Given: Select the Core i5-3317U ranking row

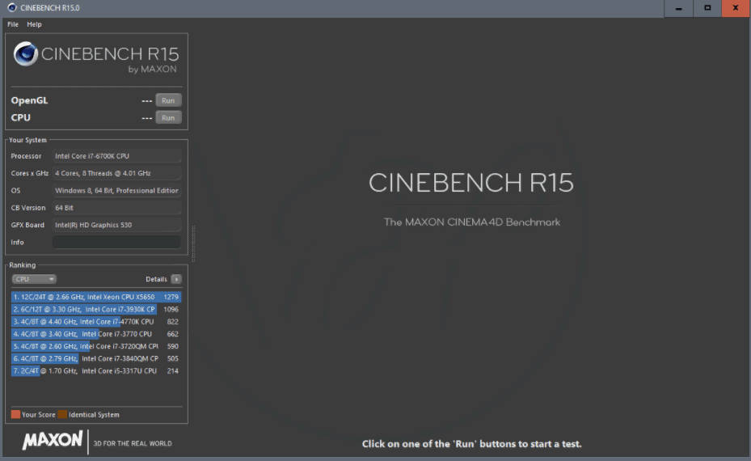Looking at the screenshot, I should point(96,370).
